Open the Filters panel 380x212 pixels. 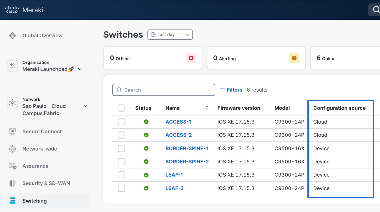(231, 90)
